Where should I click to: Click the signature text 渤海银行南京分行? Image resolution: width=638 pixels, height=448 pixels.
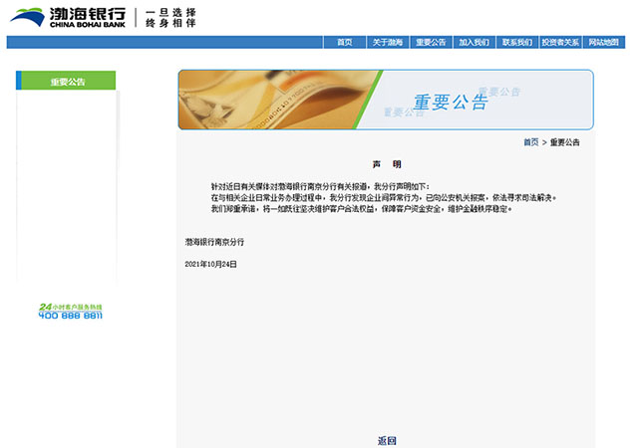click(214, 242)
